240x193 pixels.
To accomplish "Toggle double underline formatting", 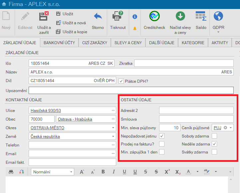I will tap(135, 172).
